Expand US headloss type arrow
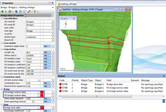The width and height of the screenshot is (166, 112). click(x=24, y=58)
